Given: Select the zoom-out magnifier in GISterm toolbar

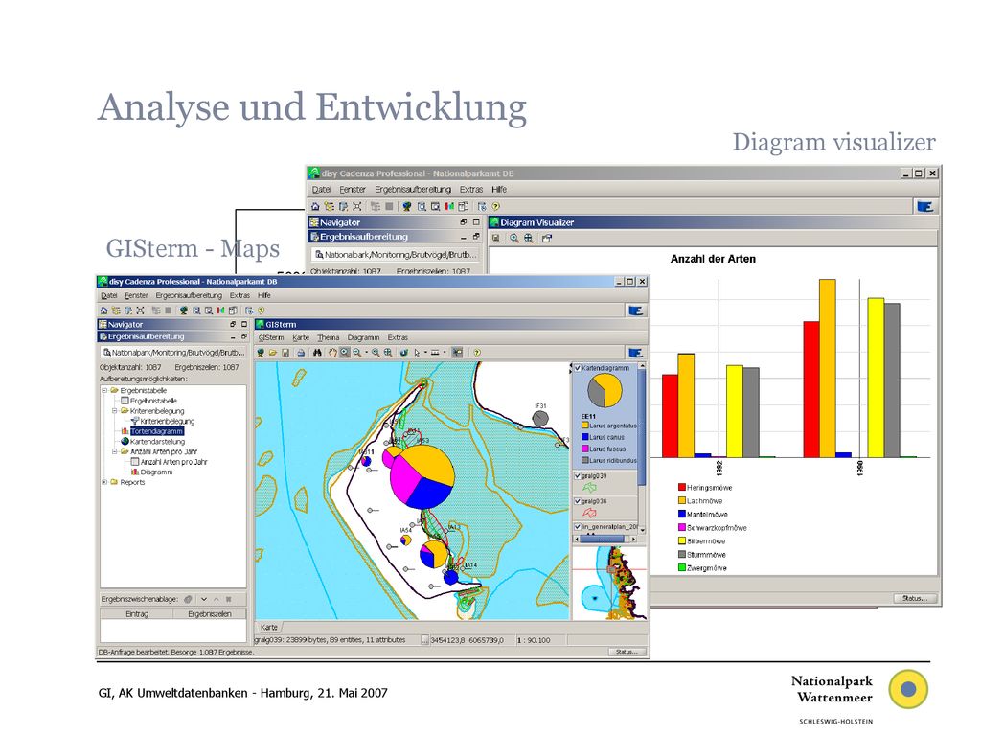Looking at the screenshot, I should pyautogui.click(x=356, y=353).
